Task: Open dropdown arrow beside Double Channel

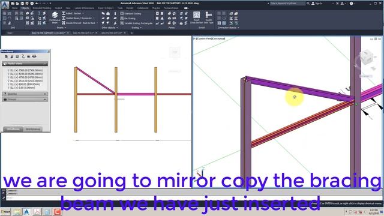Action: click(97, 23)
